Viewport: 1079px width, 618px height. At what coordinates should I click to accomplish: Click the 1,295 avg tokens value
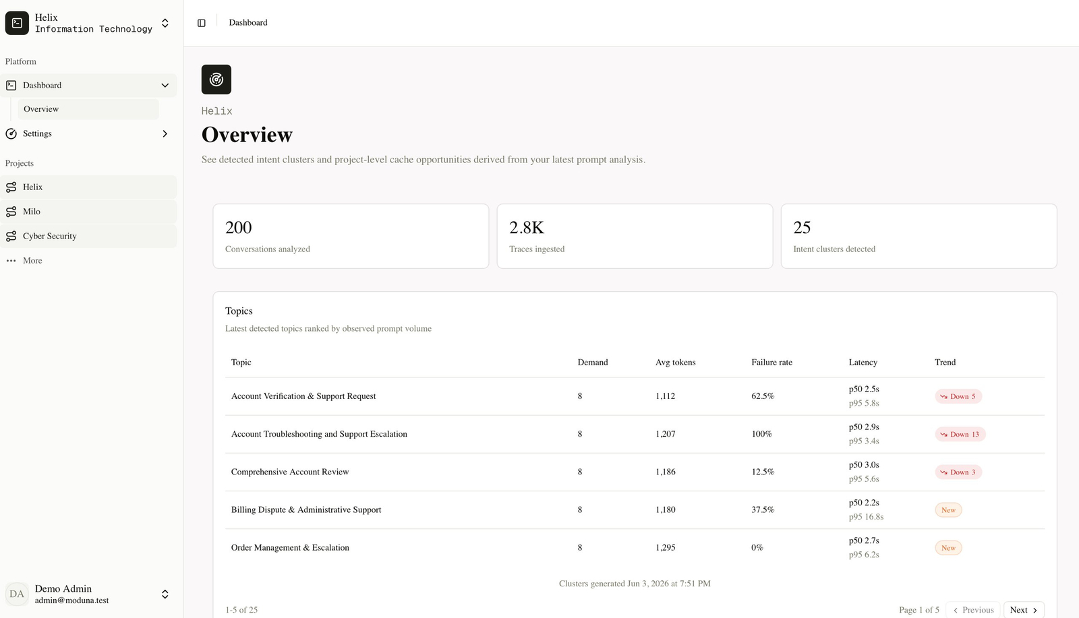[x=665, y=548]
